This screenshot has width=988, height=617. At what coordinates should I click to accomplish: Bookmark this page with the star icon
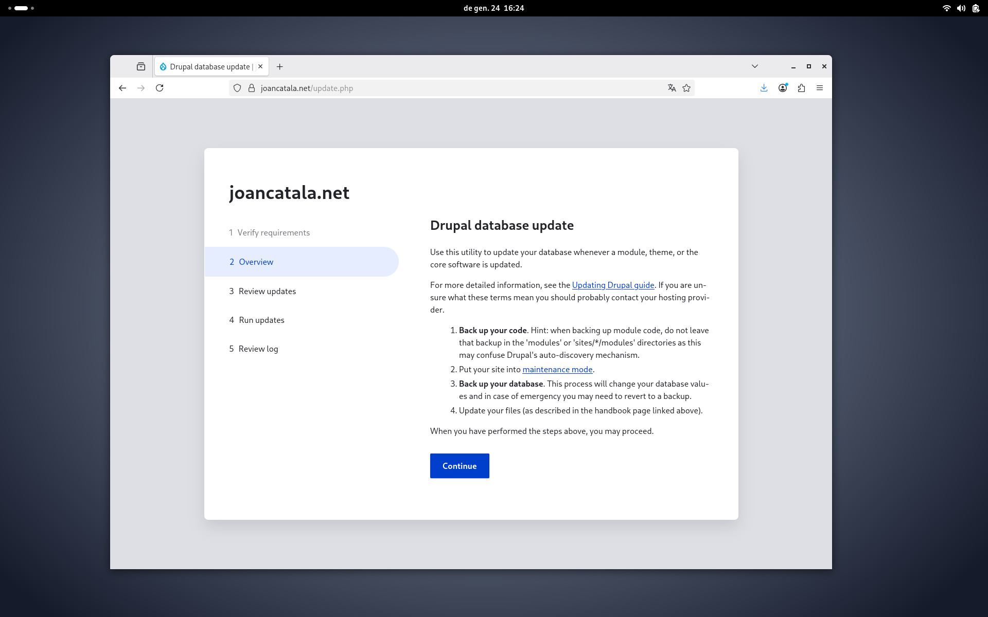pyautogui.click(x=686, y=88)
